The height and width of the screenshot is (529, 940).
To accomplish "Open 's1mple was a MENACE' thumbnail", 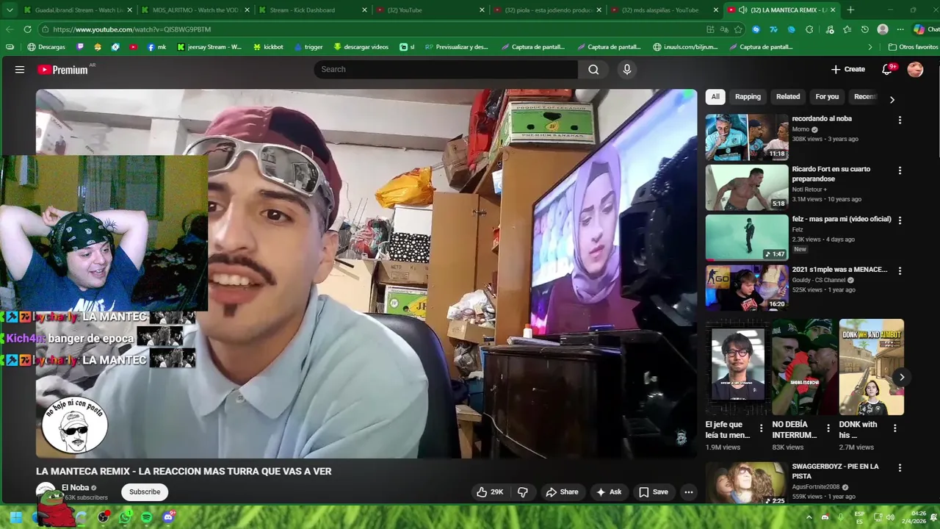I will point(747,288).
